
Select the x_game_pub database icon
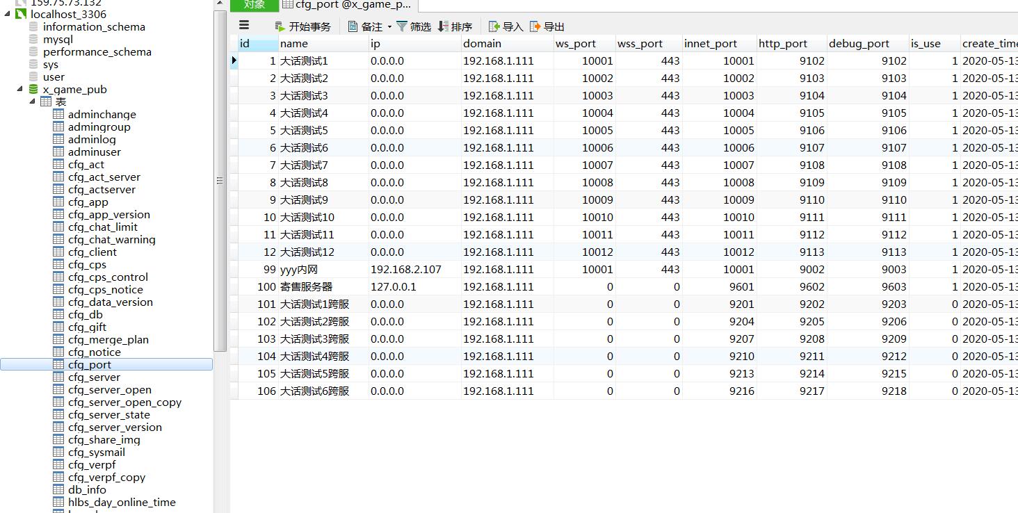34,90
